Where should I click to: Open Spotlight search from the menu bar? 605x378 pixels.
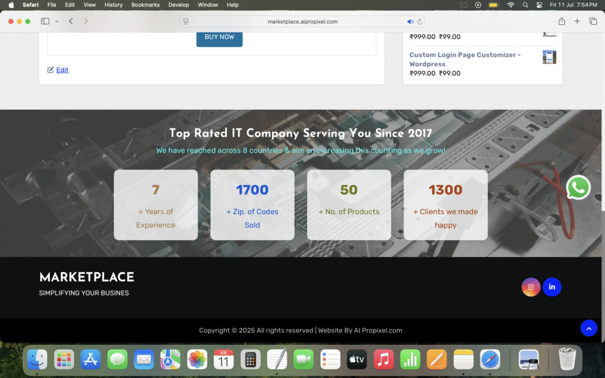(525, 5)
